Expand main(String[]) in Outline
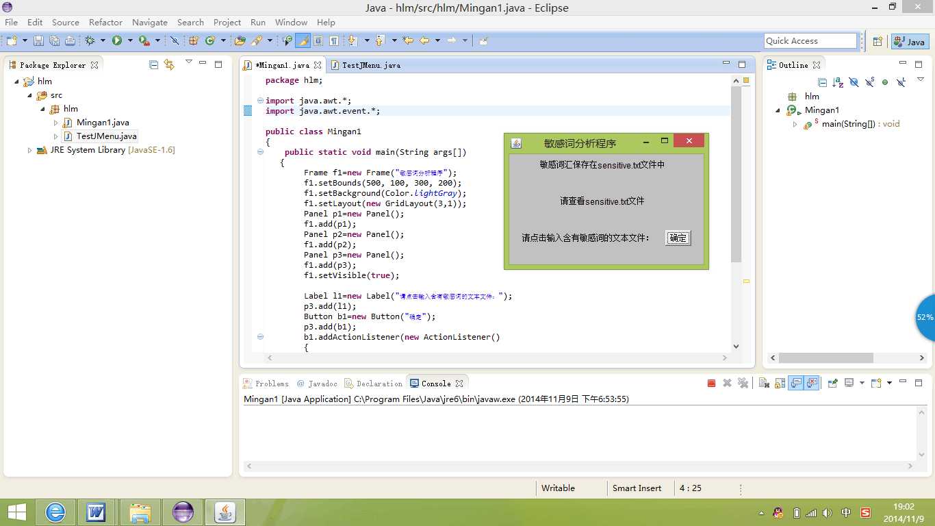The image size is (935, 526). 795,124
